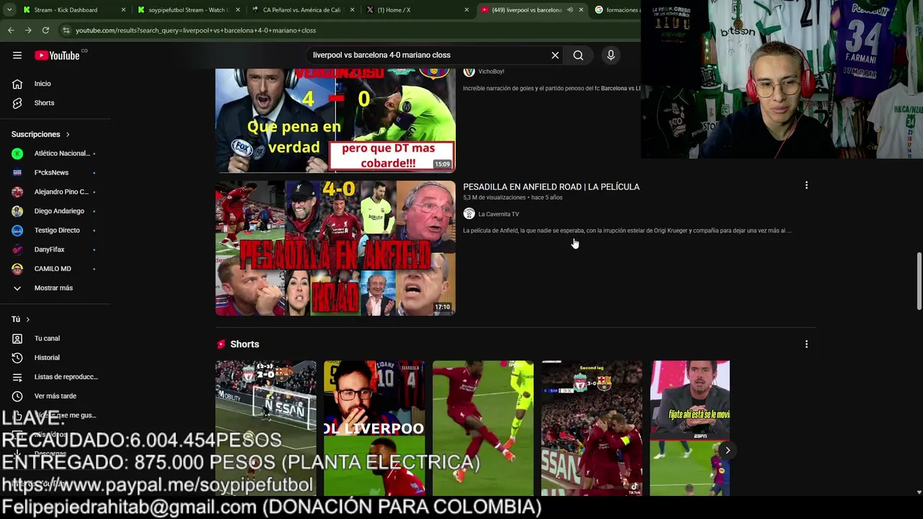Viewport: 923px width, 519px height.
Task: Open La Cavernita TV channel name
Action: click(498, 214)
